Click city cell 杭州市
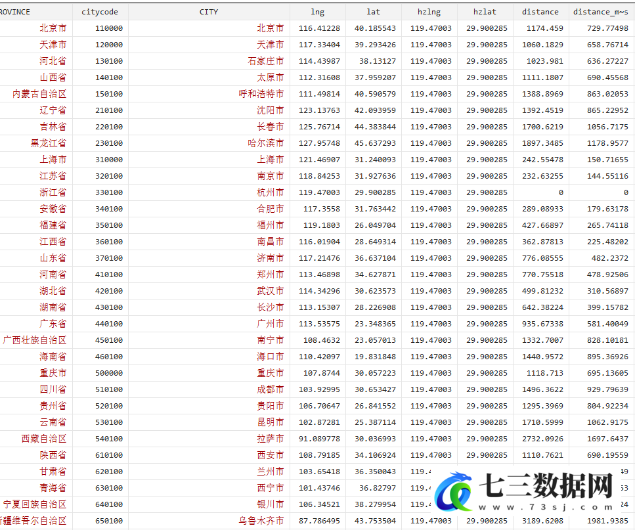 [271, 192]
